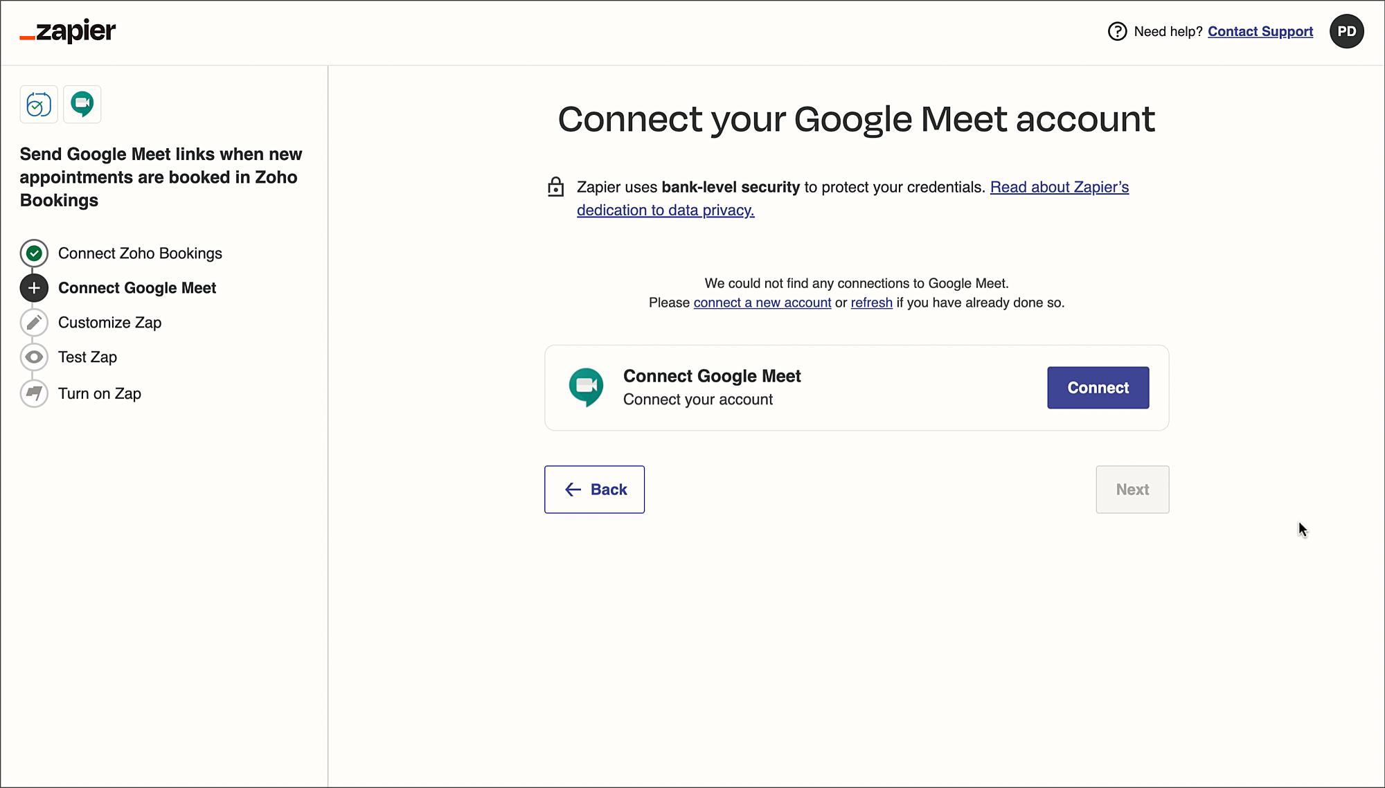Select the Test Zap step

(87, 357)
